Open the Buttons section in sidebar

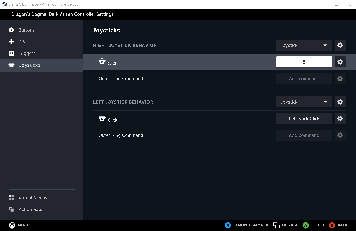pos(41,30)
